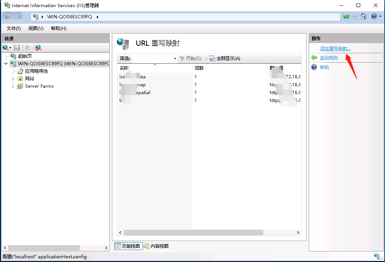The width and height of the screenshot is (385, 262).
Task: Click 返回规则 link
Action: 329,58
